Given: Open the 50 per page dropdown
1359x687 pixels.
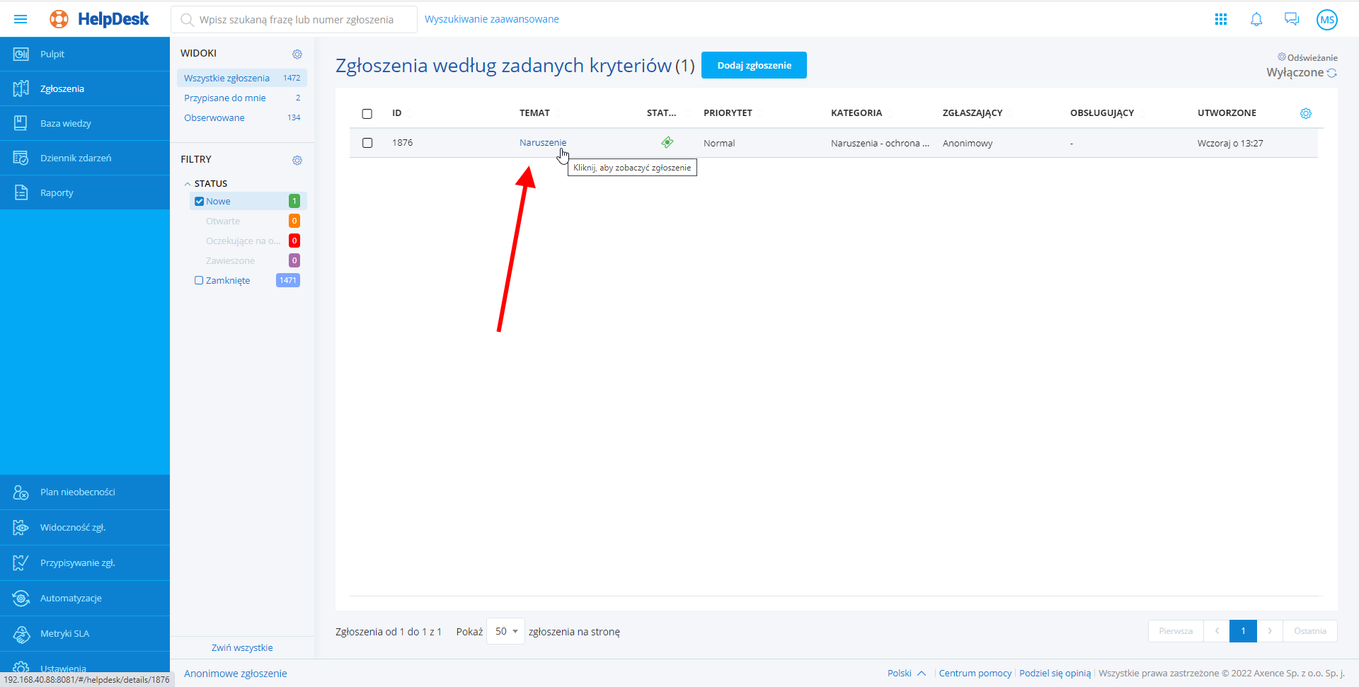Looking at the screenshot, I should coord(506,631).
